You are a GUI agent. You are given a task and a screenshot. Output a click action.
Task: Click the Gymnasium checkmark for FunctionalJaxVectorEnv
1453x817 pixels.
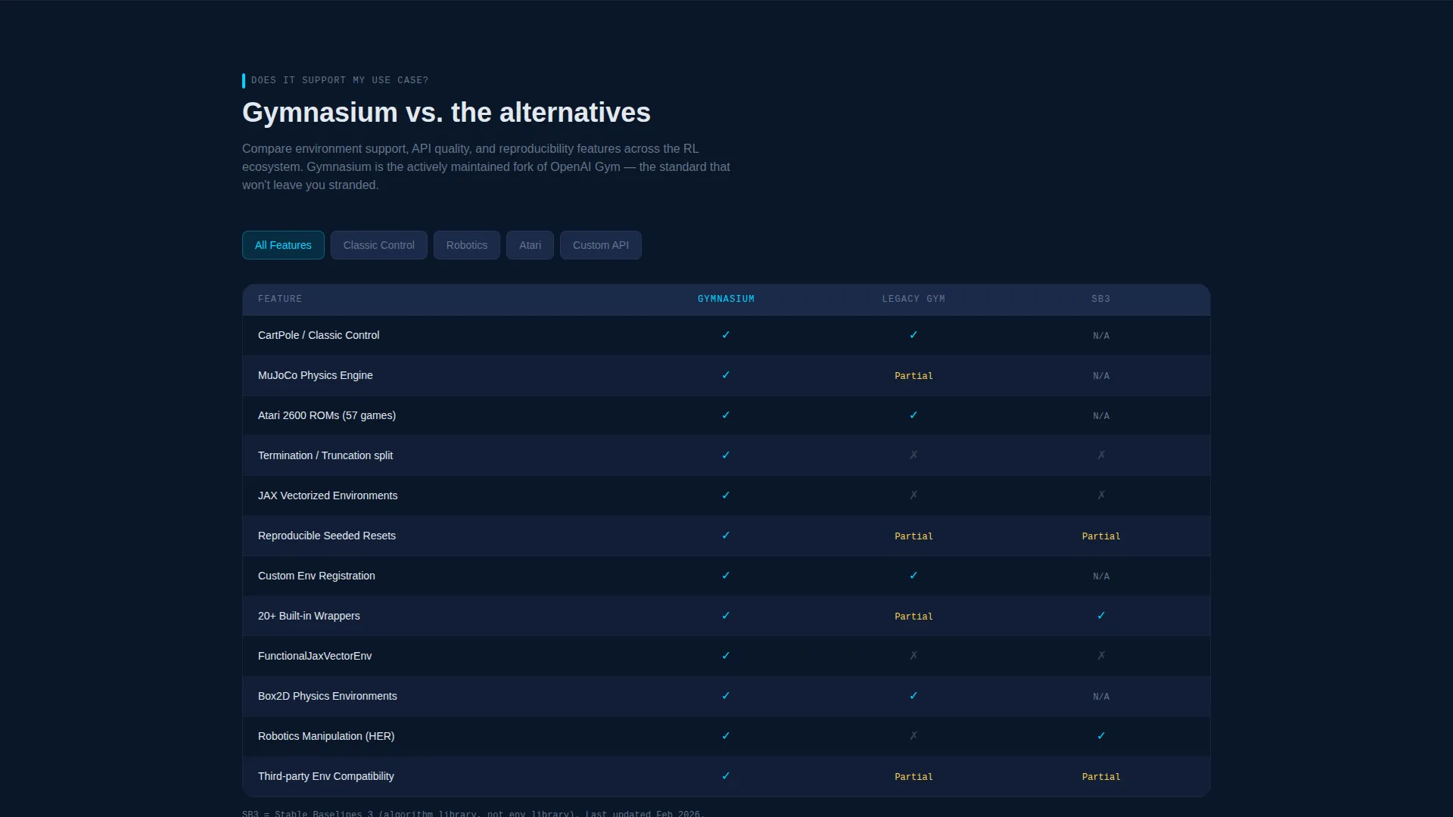726,656
